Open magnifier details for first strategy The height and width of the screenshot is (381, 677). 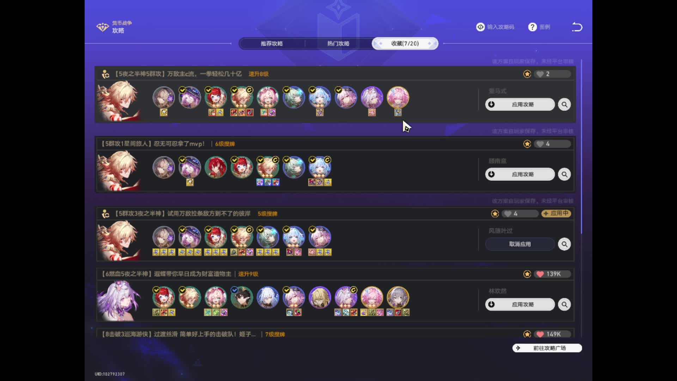(x=564, y=104)
